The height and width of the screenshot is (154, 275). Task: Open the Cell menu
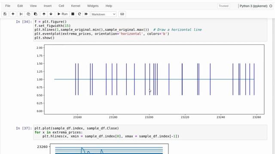click(x=61, y=6)
